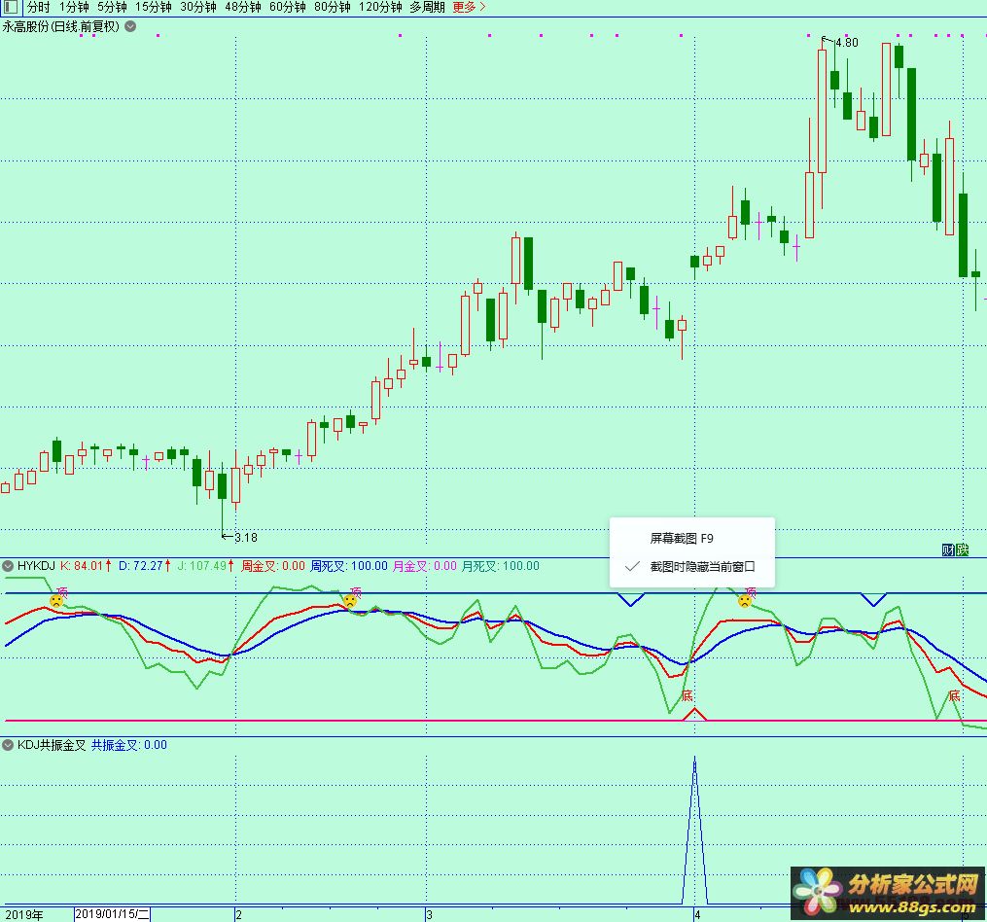Click the 2019年 label on time axis
The width and height of the screenshot is (987, 922).
(x=24, y=915)
